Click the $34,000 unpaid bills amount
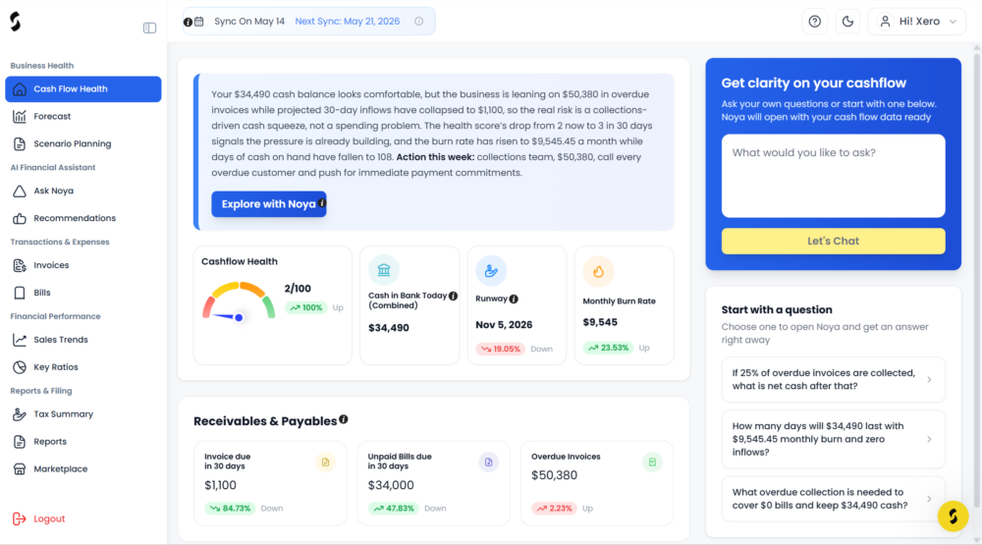 pyautogui.click(x=391, y=485)
